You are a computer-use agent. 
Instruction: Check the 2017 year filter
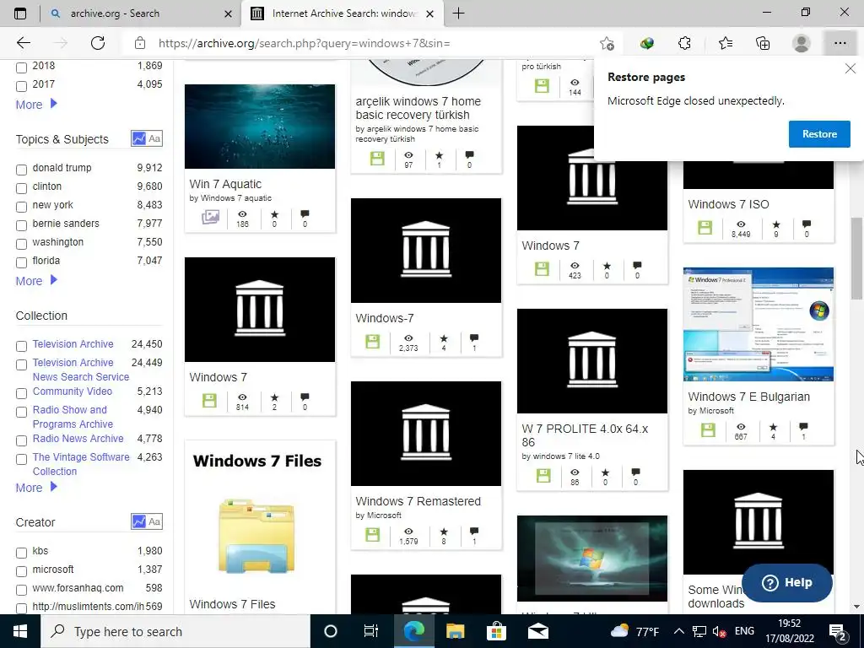[x=21, y=87]
